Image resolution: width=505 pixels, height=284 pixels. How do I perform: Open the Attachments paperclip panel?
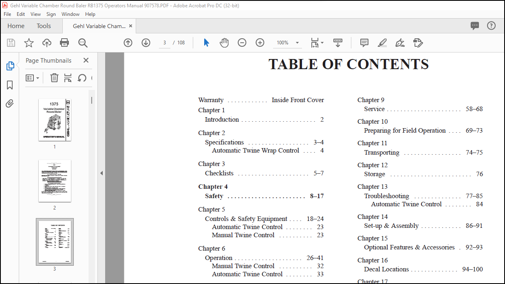(10, 104)
